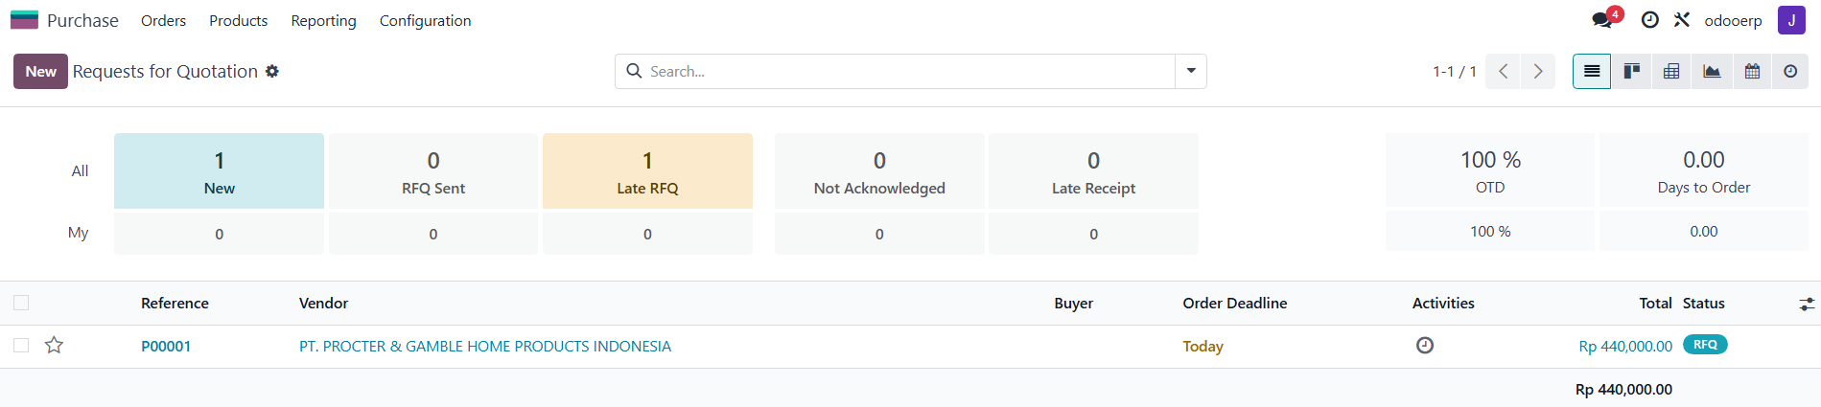Create a New request for quotation
Screen dimensions: 1821x407
click(40, 71)
